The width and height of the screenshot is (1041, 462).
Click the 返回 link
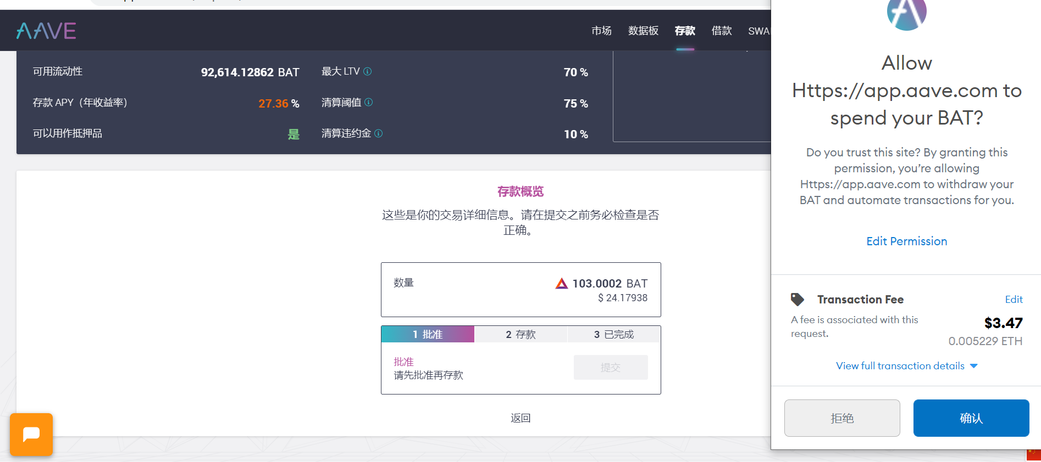click(520, 418)
